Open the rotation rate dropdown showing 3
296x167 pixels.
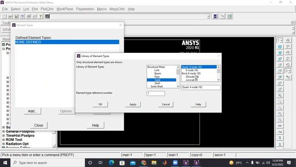(288, 71)
